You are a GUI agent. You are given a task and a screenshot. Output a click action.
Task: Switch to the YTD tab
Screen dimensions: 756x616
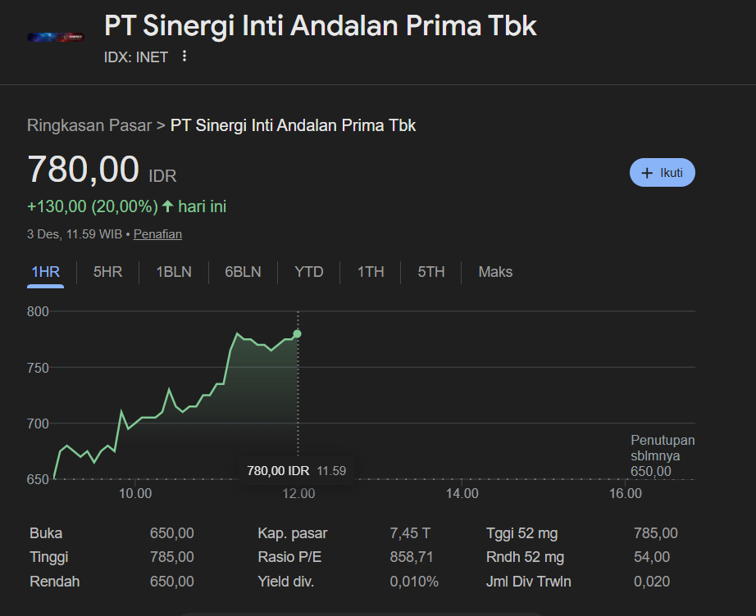pos(308,272)
